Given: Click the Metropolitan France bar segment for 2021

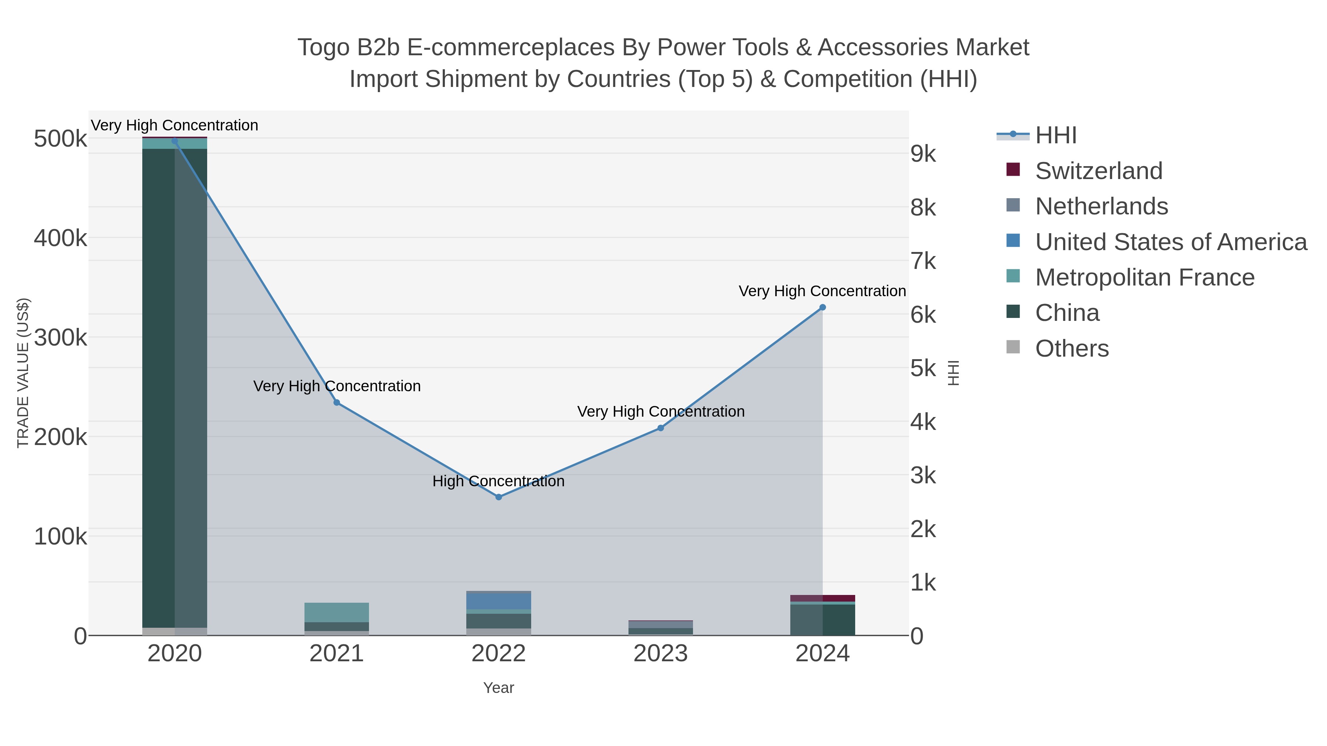Looking at the screenshot, I should coord(337,612).
